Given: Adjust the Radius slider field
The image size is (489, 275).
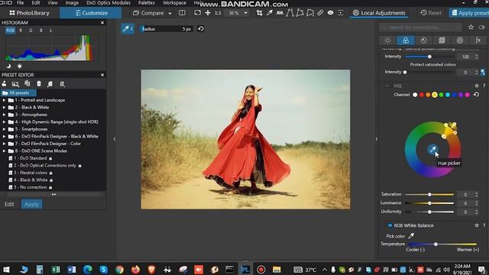Looking at the screenshot, I should [x=167, y=29].
